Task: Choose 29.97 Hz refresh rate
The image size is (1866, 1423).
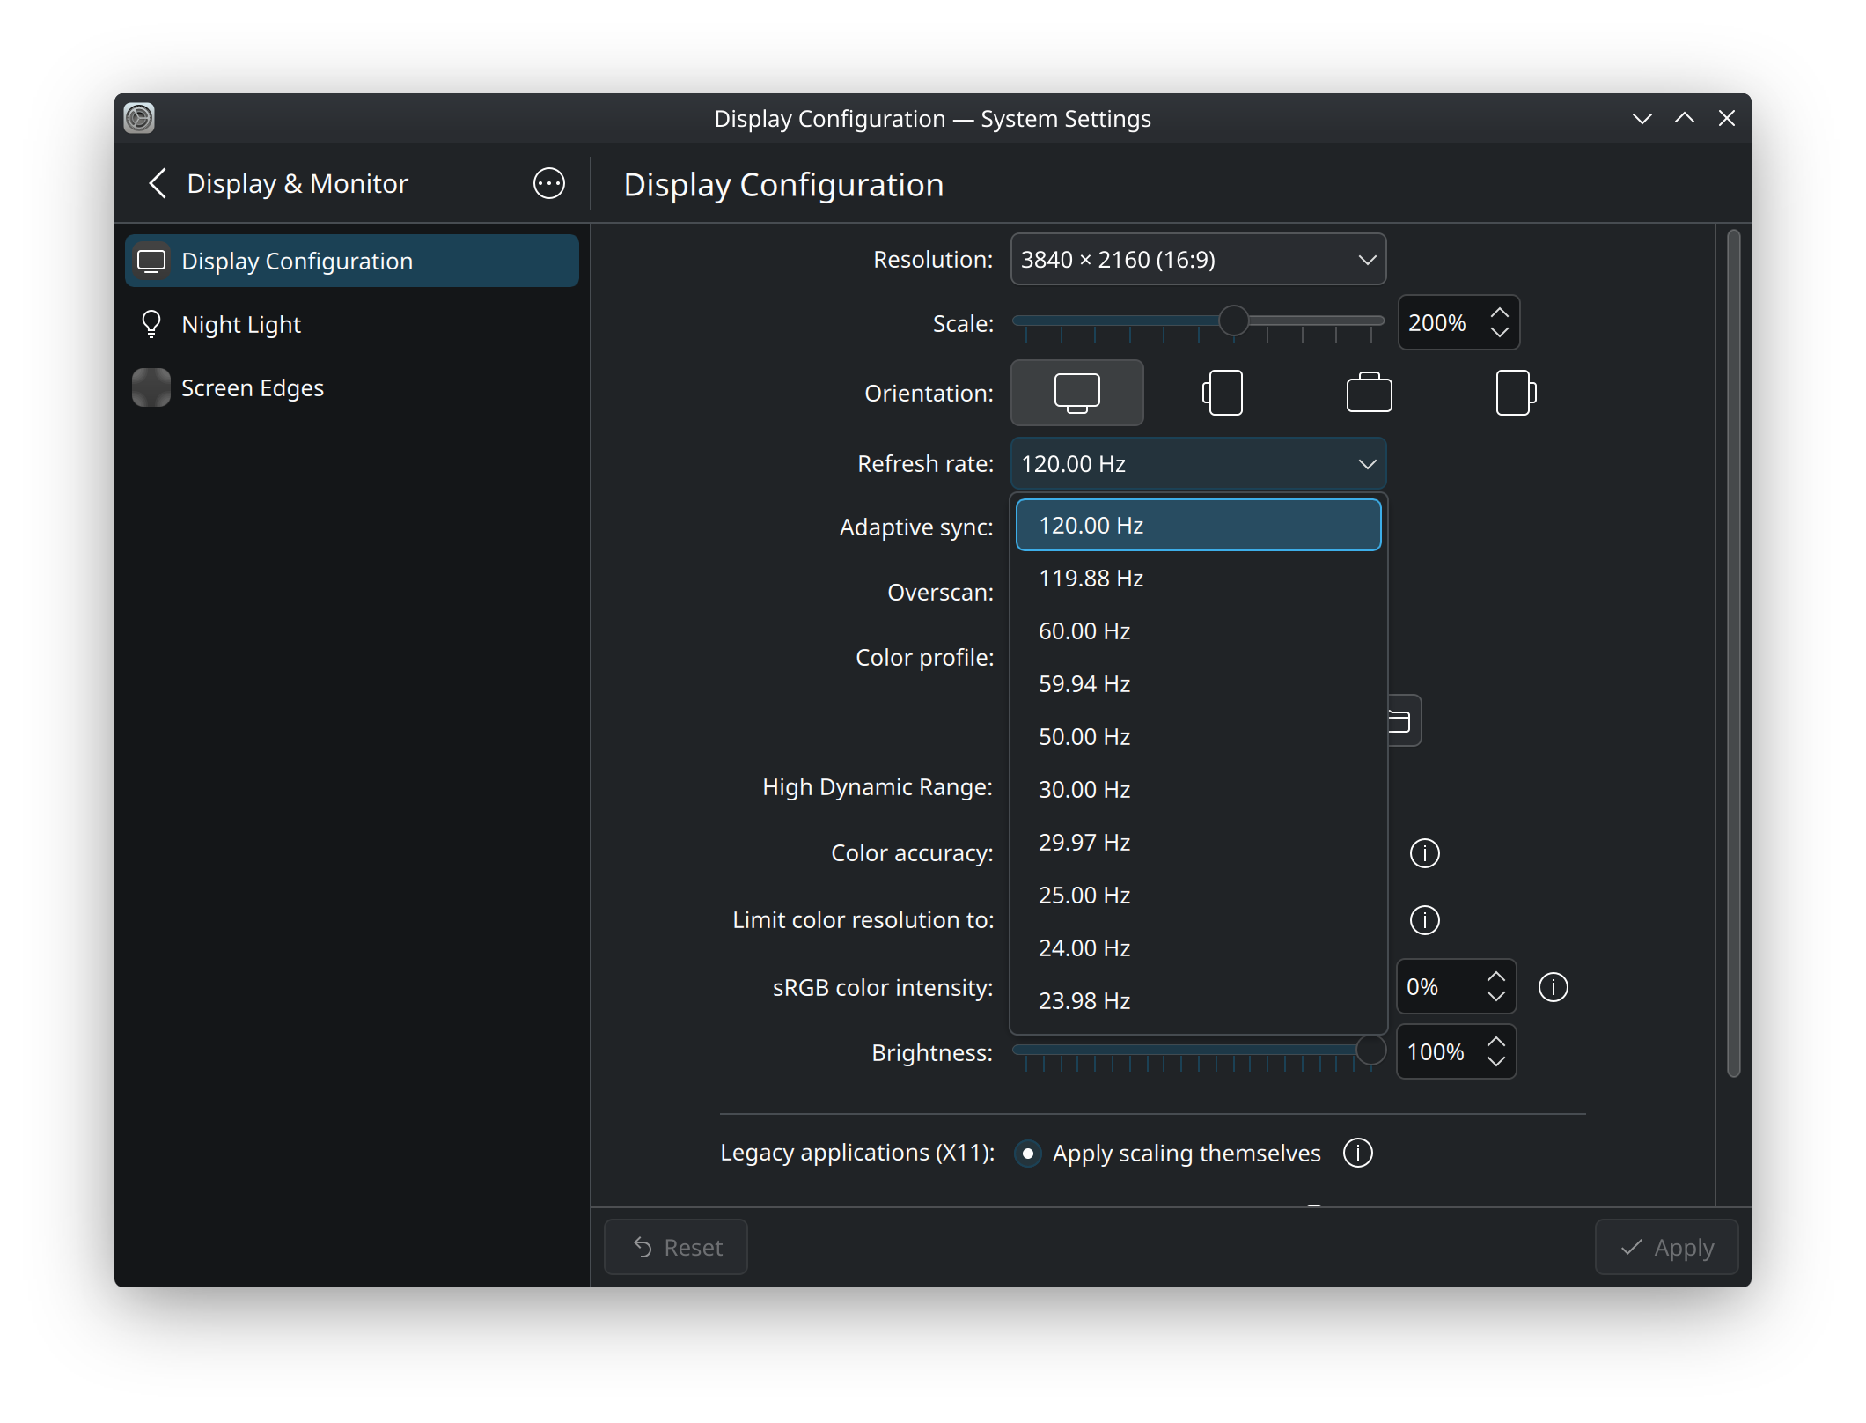Action: tap(1198, 843)
